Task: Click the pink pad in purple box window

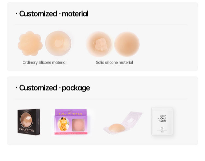Action: (x=79, y=124)
